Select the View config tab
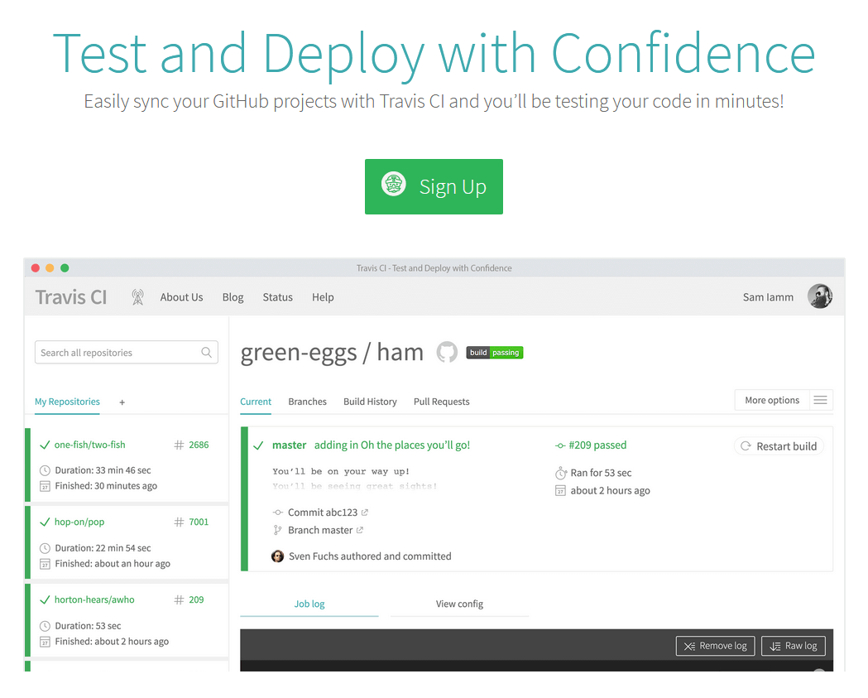The image size is (868, 698). tap(459, 604)
